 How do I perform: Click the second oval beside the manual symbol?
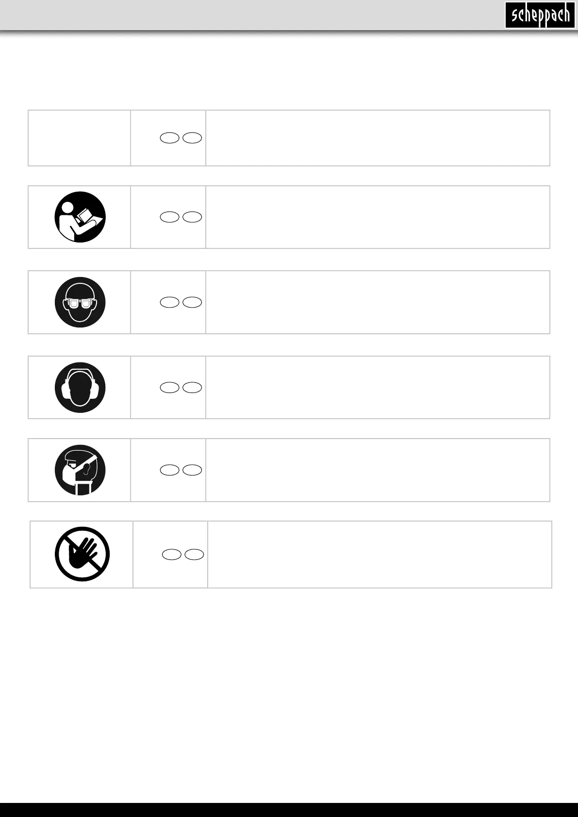click(192, 217)
